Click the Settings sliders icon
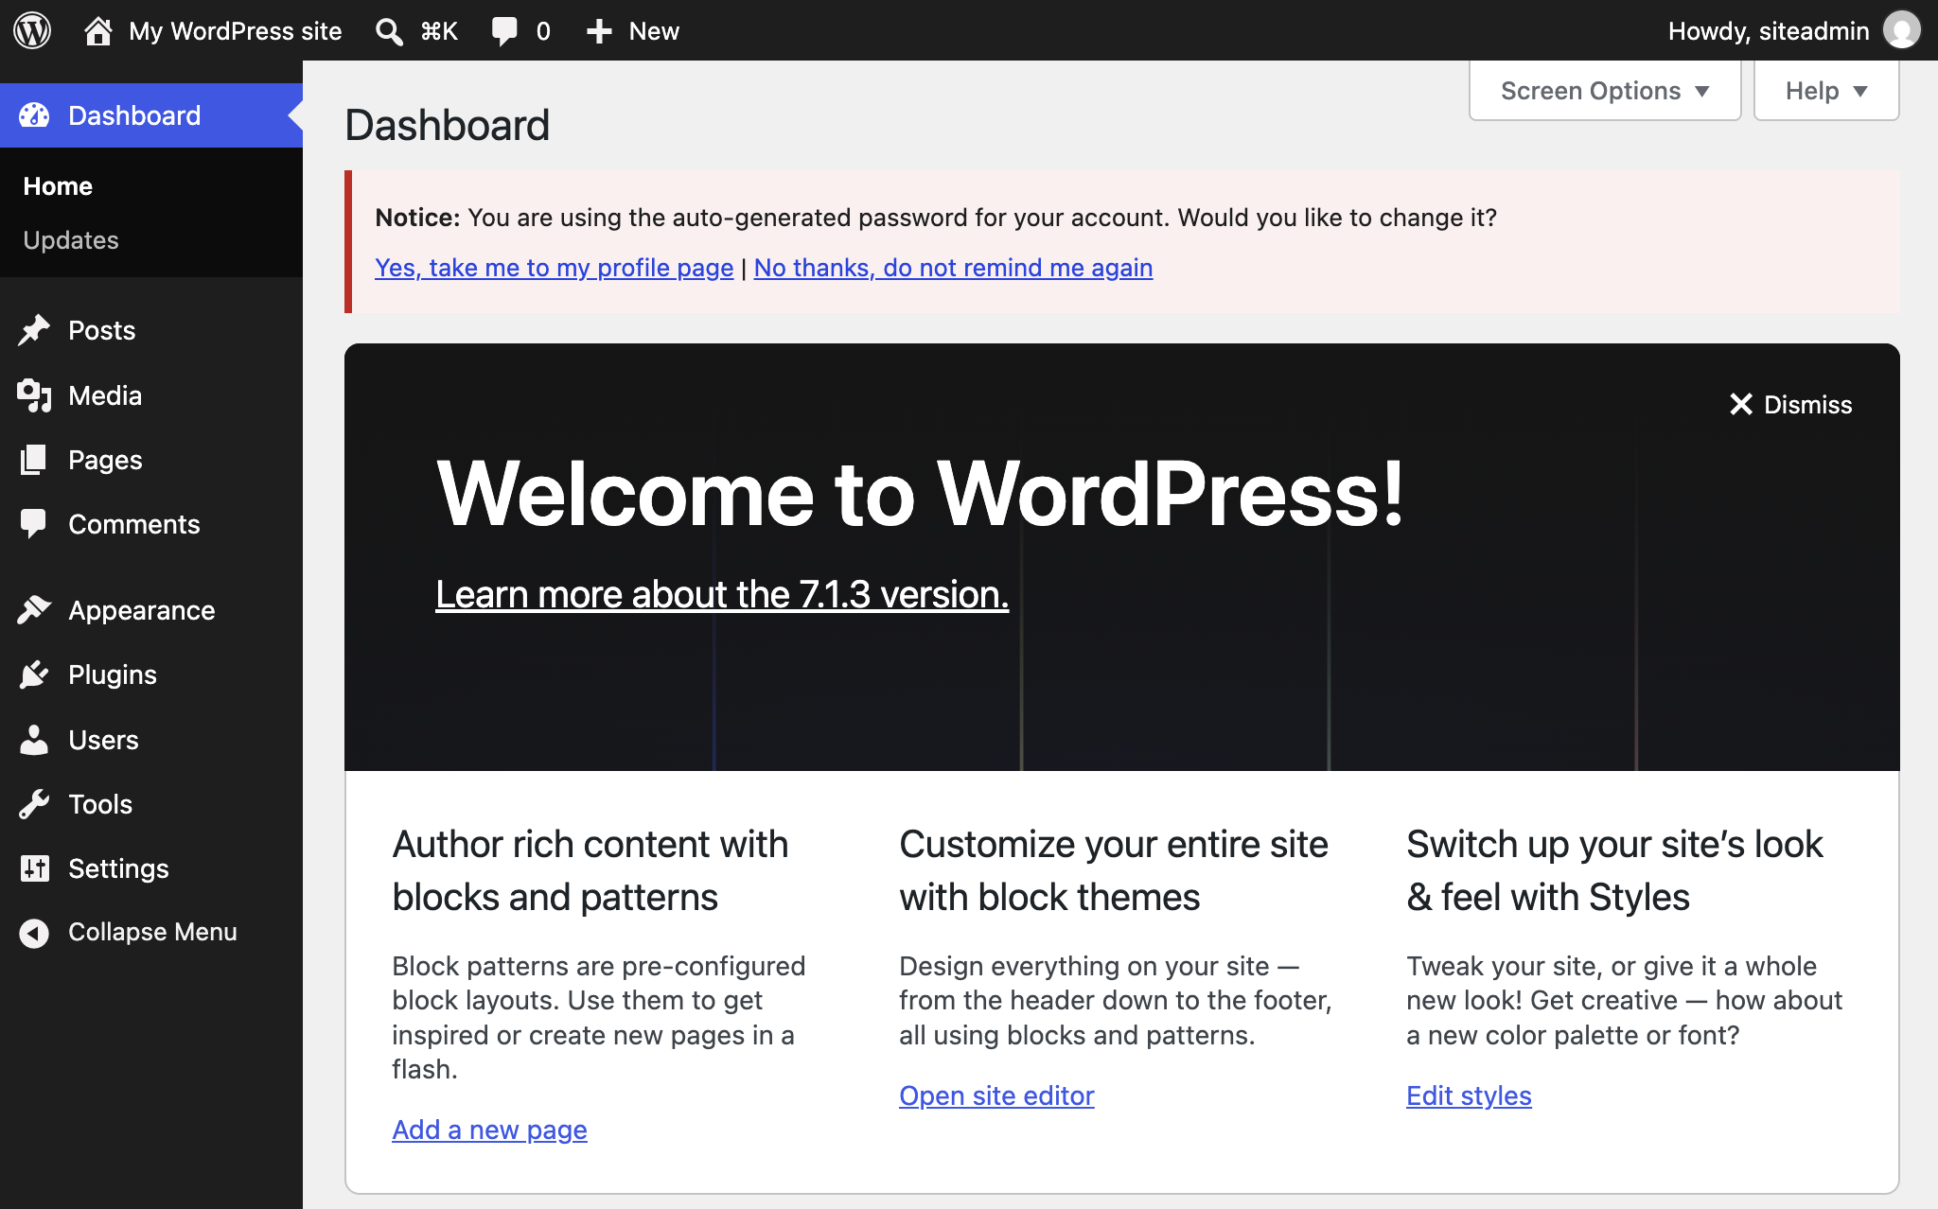The width and height of the screenshot is (1938, 1209). pyautogui.click(x=34, y=868)
